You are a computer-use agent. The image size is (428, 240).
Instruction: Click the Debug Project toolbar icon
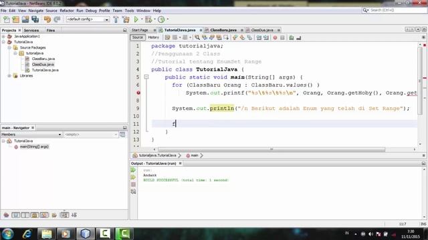point(148,19)
